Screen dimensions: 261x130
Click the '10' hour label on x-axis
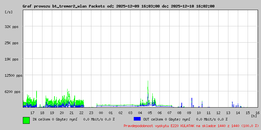click(x=199, y=113)
